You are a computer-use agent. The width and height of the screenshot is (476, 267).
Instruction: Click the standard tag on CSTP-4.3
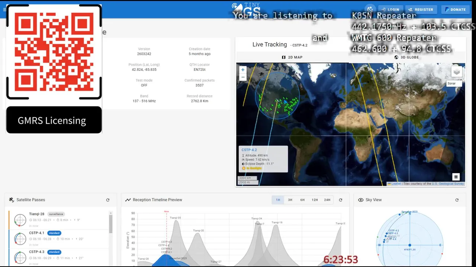pos(54,252)
